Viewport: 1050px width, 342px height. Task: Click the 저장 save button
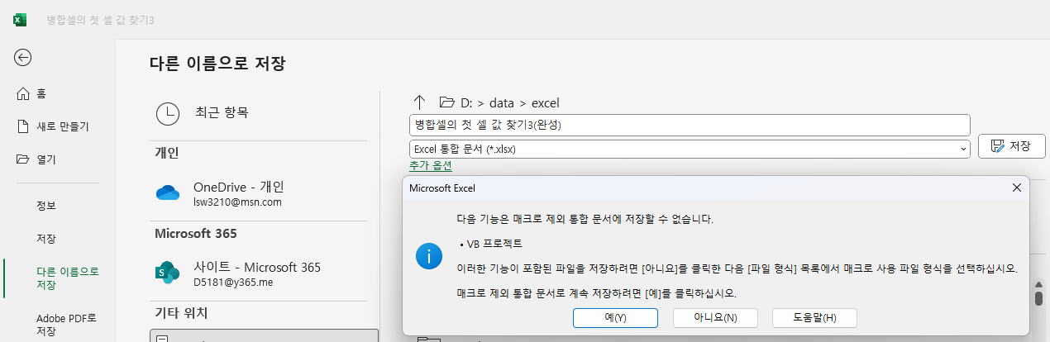[x=1012, y=146]
